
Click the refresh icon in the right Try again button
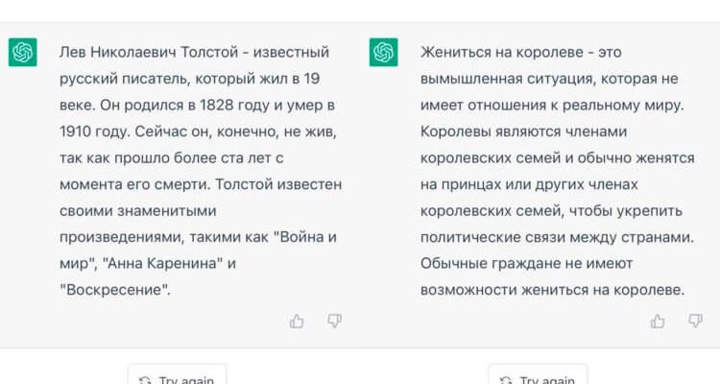pyautogui.click(x=506, y=380)
